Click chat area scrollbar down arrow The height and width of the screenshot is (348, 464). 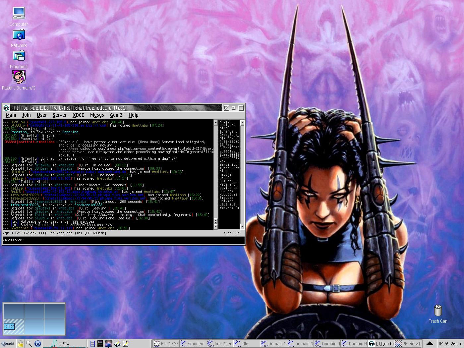pos(216,227)
